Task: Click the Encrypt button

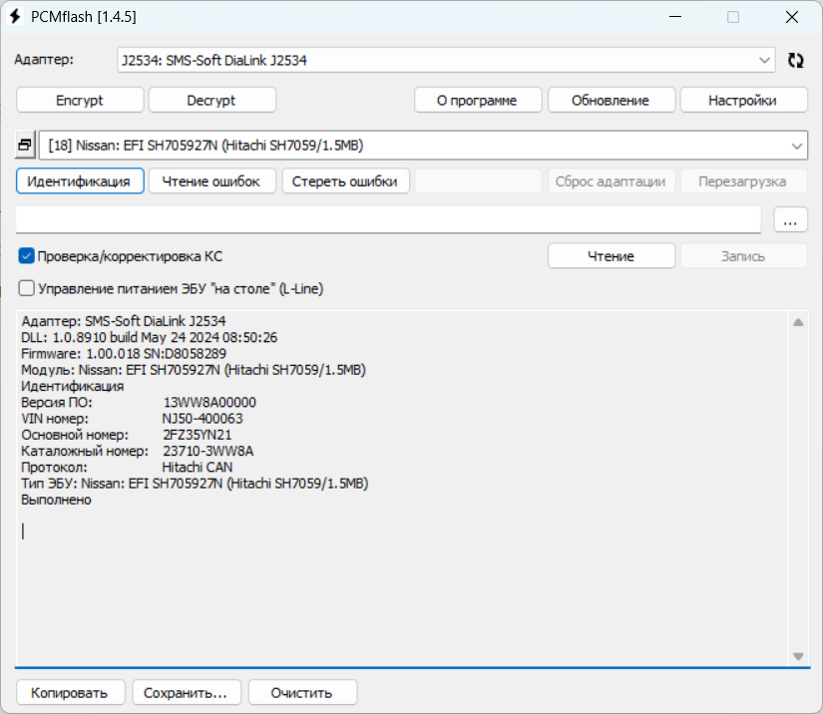Action: (79, 100)
